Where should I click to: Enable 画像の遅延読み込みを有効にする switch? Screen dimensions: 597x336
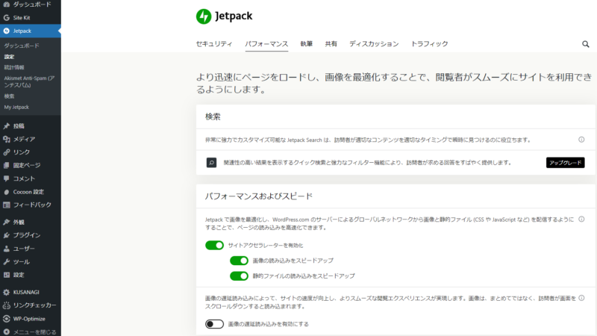click(x=214, y=324)
